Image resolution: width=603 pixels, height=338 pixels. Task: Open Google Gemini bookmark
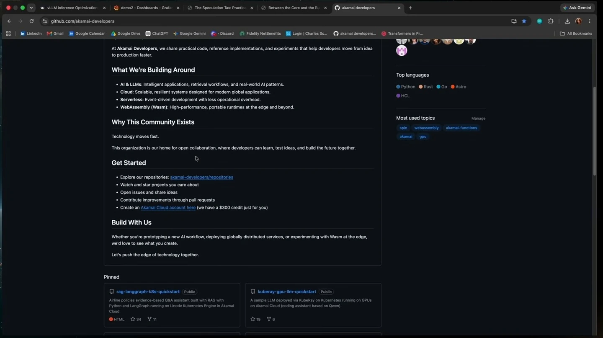(x=189, y=34)
